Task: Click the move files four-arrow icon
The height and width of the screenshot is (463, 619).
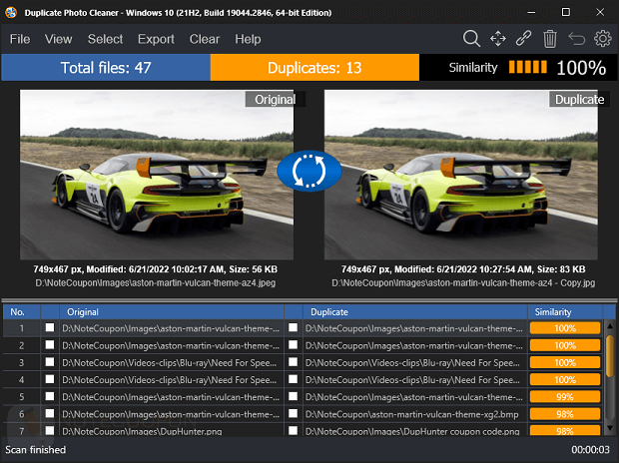Action: (x=498, y=39)
